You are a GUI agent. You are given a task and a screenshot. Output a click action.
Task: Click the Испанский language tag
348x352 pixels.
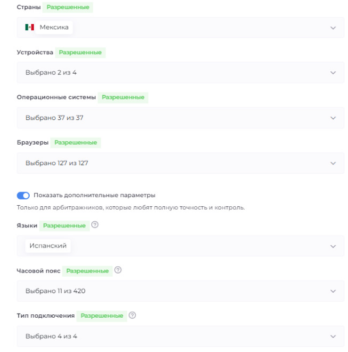tap(48, 246)
